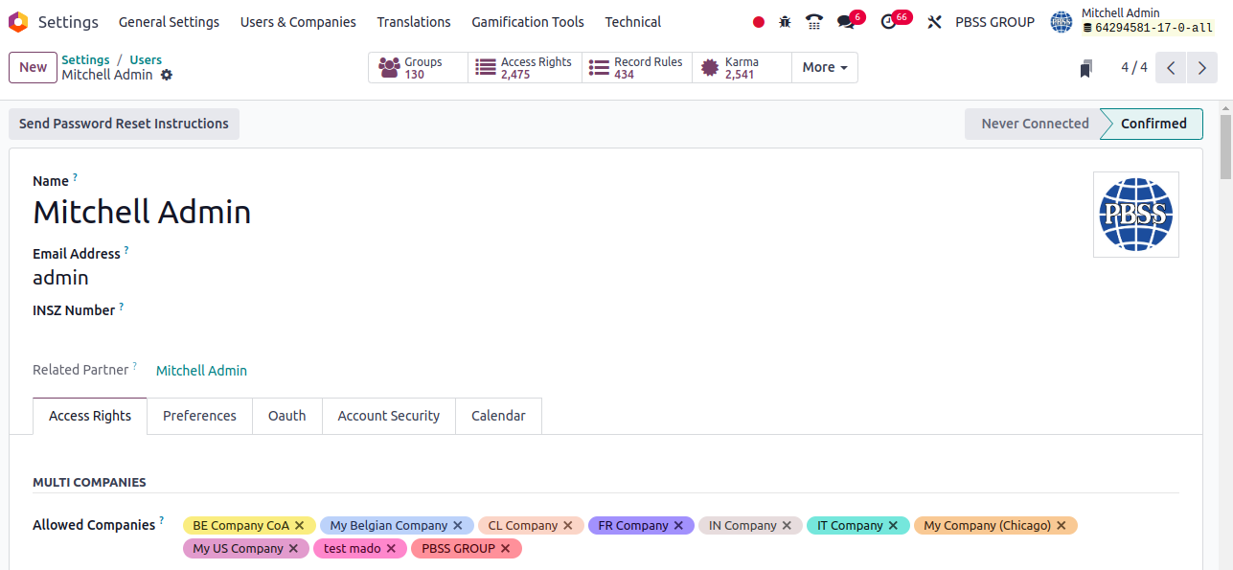1233x570 pixels.
Task: Click the 4 / 4 pager counter
Action: pyautogui.click(x=1134, y=67)
